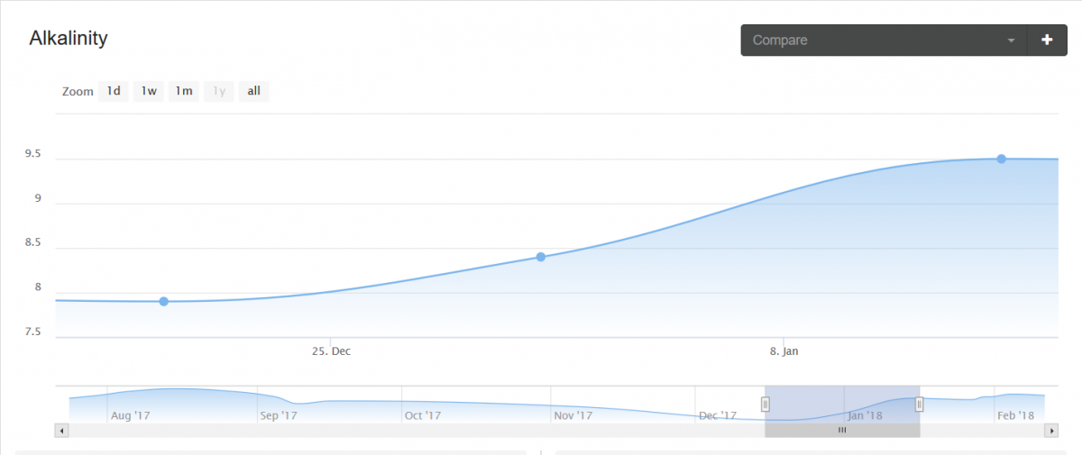
Task: Click the navigator scrollbar right arrow
Action: [1051, 431]
